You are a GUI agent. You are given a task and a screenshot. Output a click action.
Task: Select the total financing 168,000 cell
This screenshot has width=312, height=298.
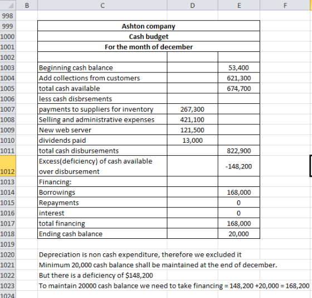(x=239, y=223)
